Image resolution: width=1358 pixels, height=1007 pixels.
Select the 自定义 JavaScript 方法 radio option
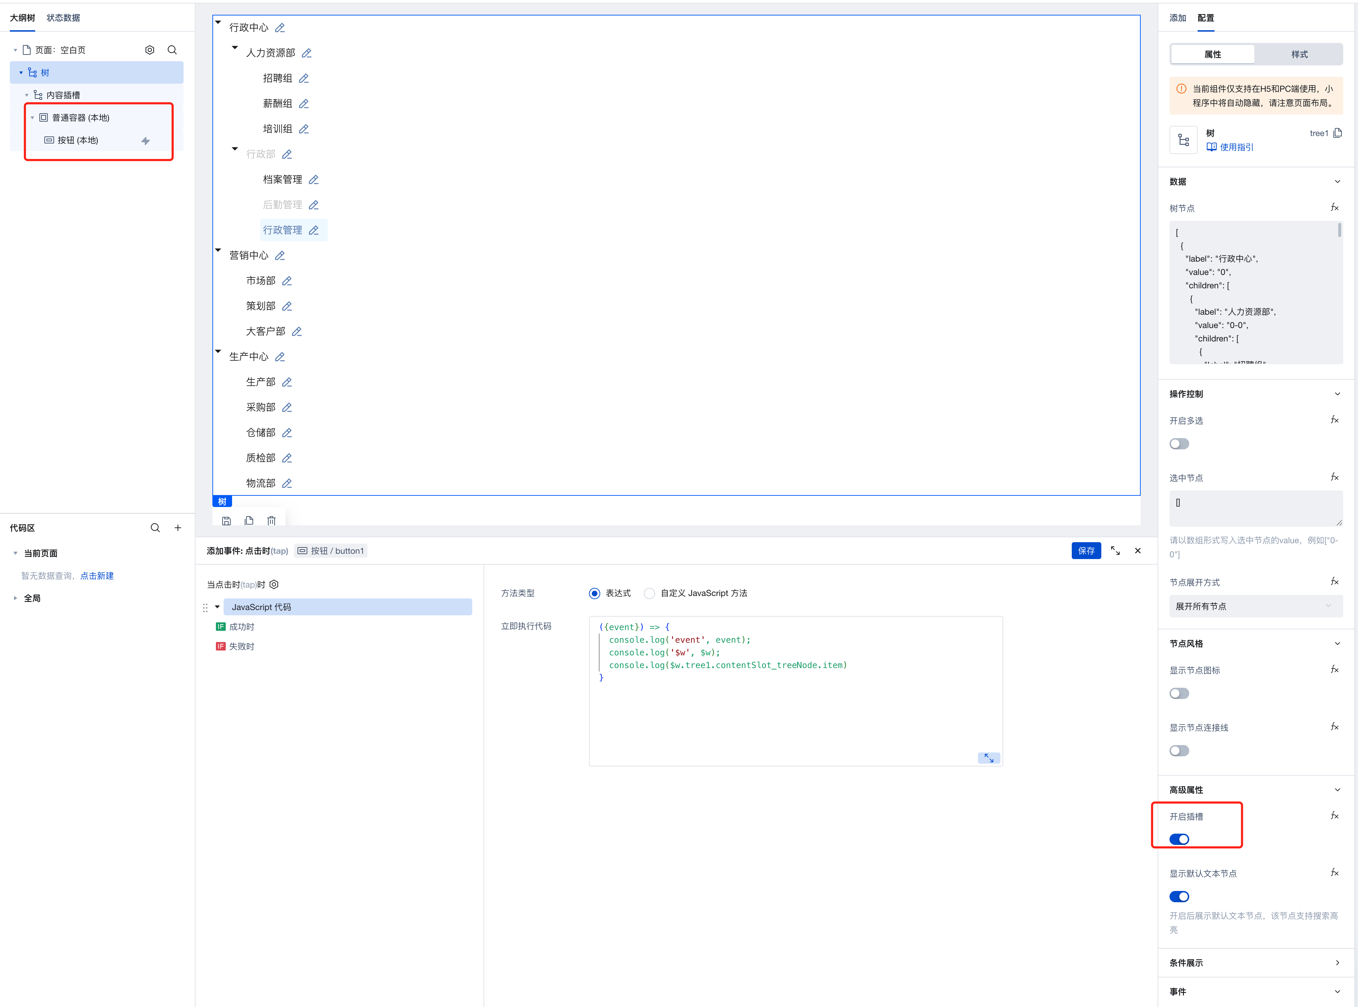click(x=650, y=594)
